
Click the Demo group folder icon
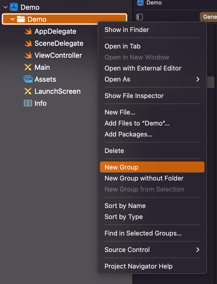click(21, 19)
